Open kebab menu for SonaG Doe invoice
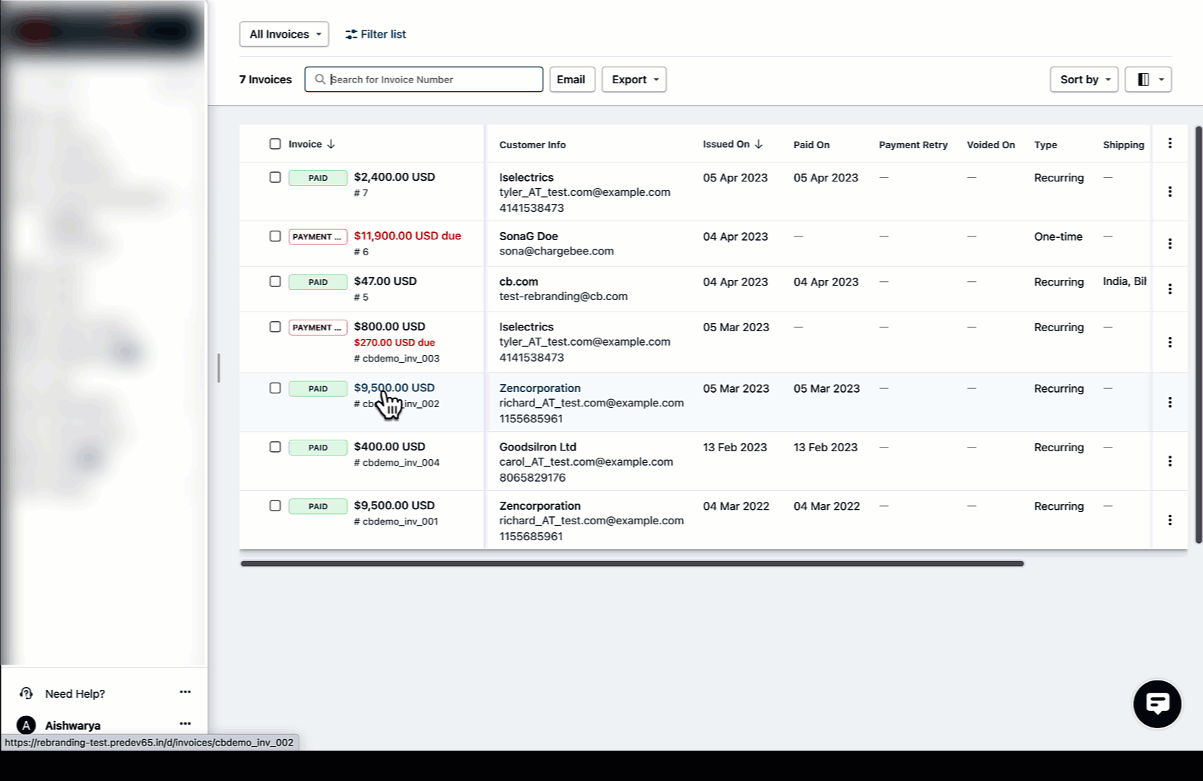The height and width of the screenshot is (781, 1203). click(1169, 244)
